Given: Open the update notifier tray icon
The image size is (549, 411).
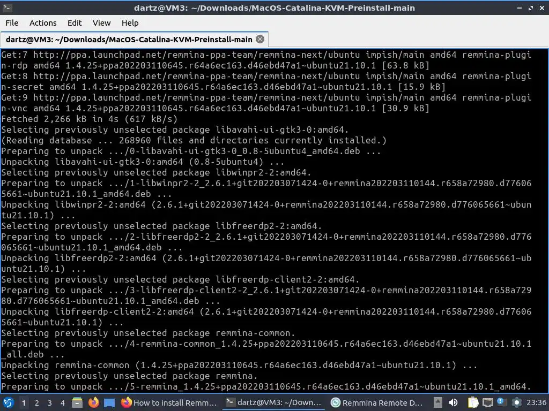Looking at the screenshot, I should 502,402.
